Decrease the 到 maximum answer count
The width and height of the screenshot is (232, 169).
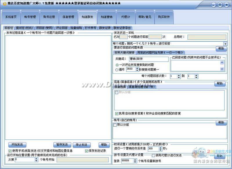pos(196,78)
